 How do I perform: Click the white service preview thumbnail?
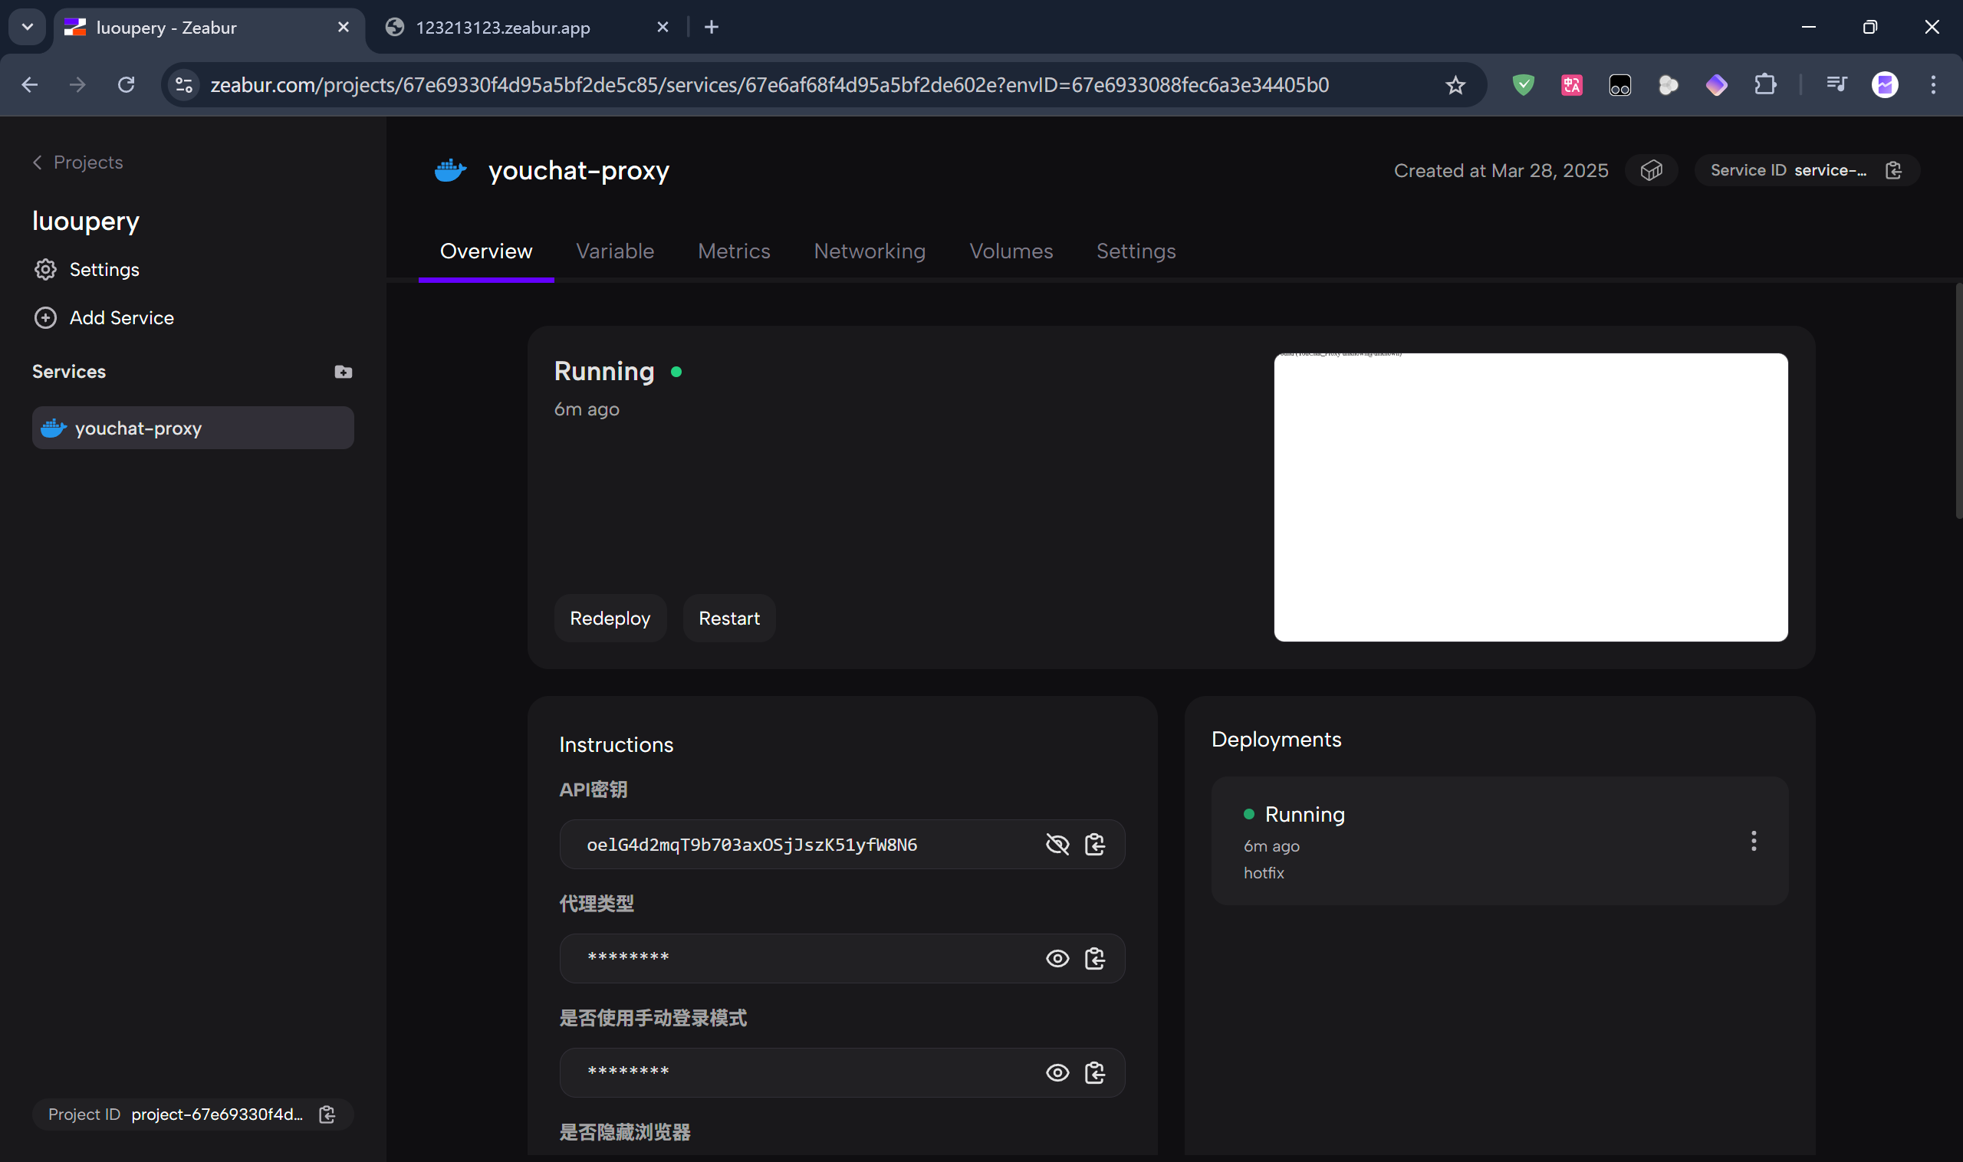1530,497
